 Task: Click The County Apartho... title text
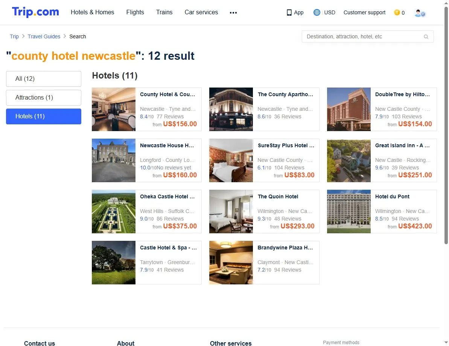pyautogui.click(x=285, y=95)
